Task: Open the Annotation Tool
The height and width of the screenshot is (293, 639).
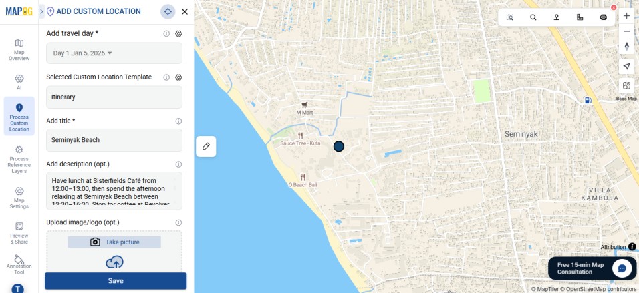Action: (x=19, y=264)
